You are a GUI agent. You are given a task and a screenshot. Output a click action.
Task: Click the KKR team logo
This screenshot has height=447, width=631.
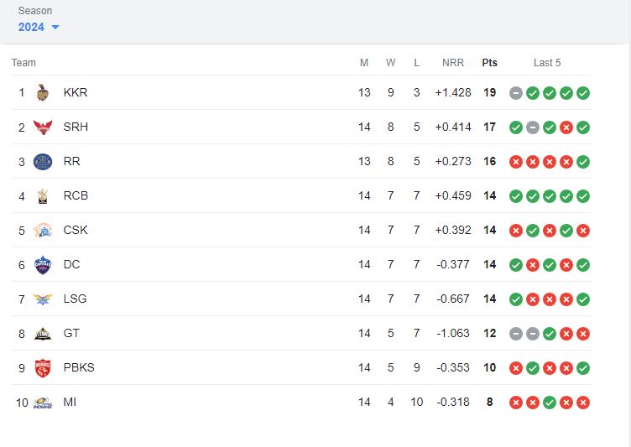[43, 92]
